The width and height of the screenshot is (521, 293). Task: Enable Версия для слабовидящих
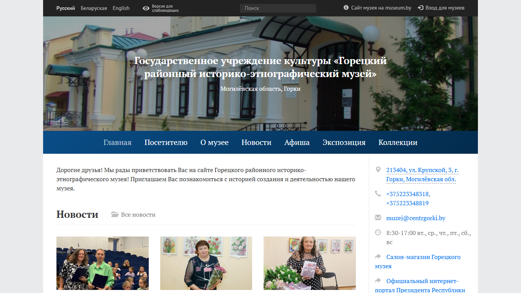[165, 8]
